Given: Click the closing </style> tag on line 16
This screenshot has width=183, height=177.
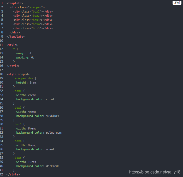Looking at the screenshot, I should (x=13, y=66).
